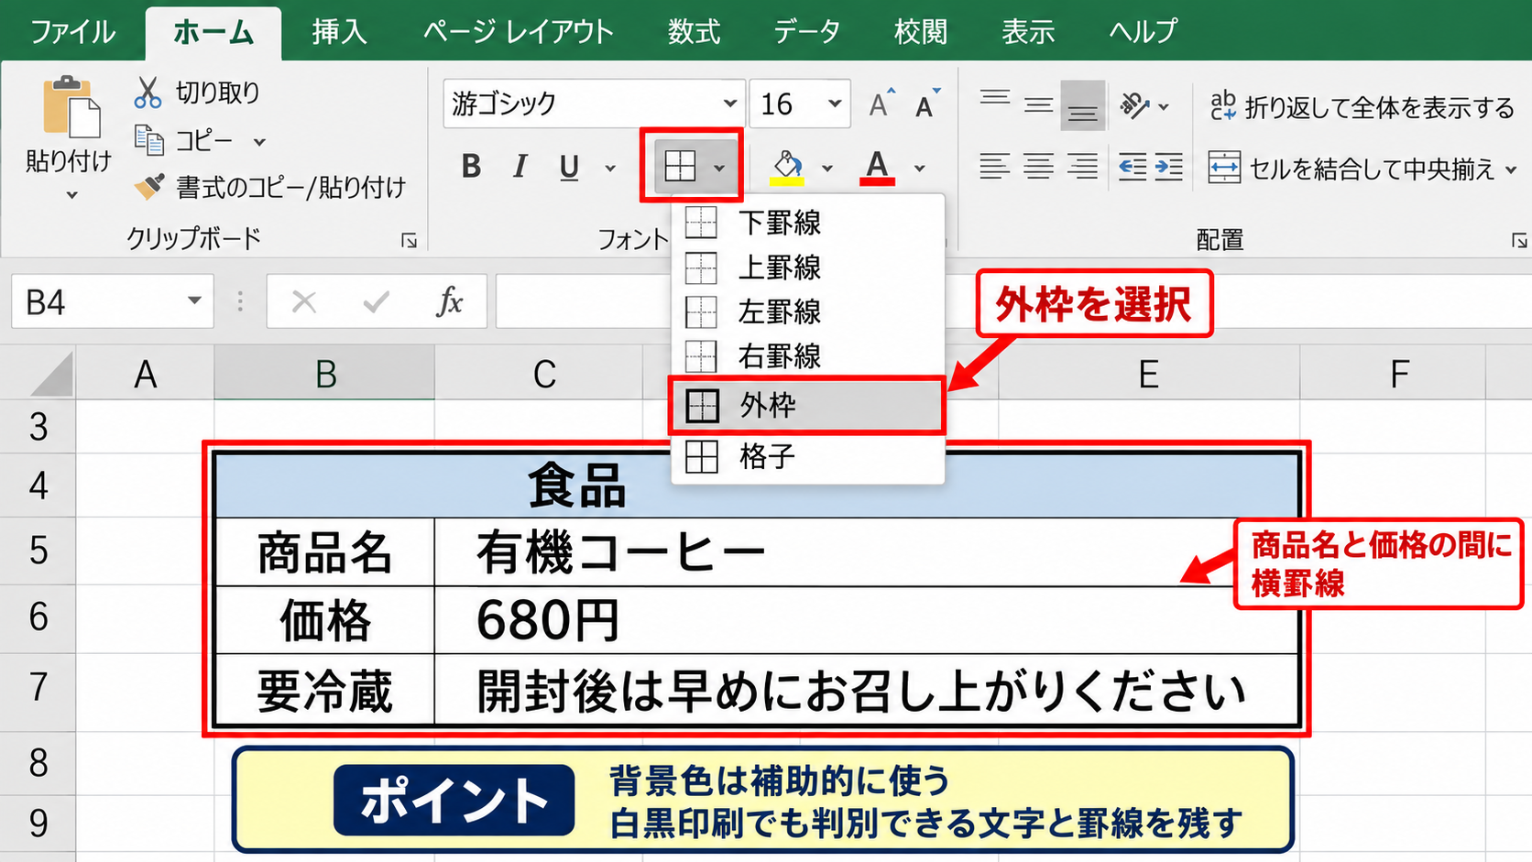Viewport: 1532px width, 862px height.
Task: Open the fill color dropdown arrow
Action: 827,168
